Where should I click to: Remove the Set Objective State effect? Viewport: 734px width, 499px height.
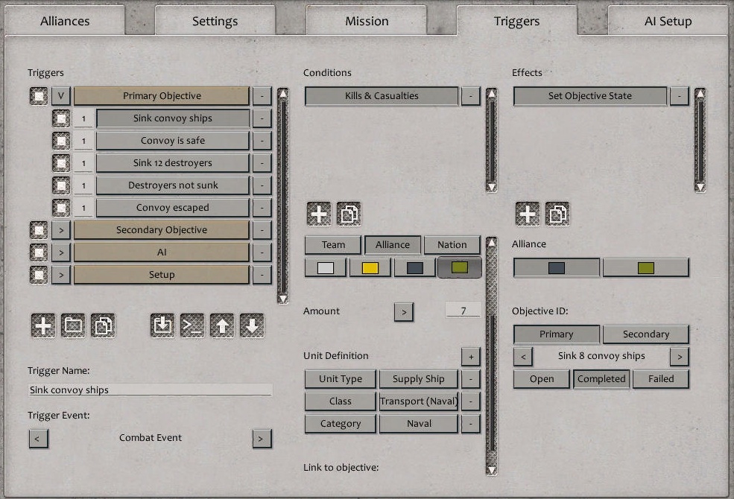point(680,96)
